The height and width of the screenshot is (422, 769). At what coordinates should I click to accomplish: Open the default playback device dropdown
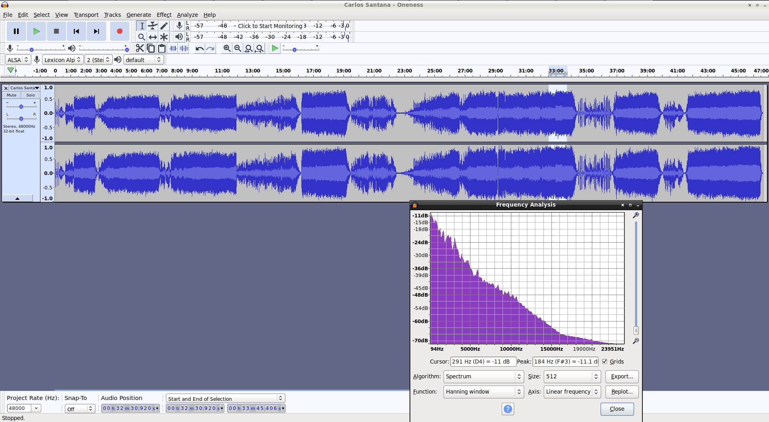[143, 60]
